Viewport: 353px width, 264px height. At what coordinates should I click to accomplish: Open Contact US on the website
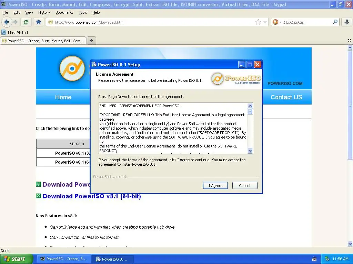click(x=286, y=97)
